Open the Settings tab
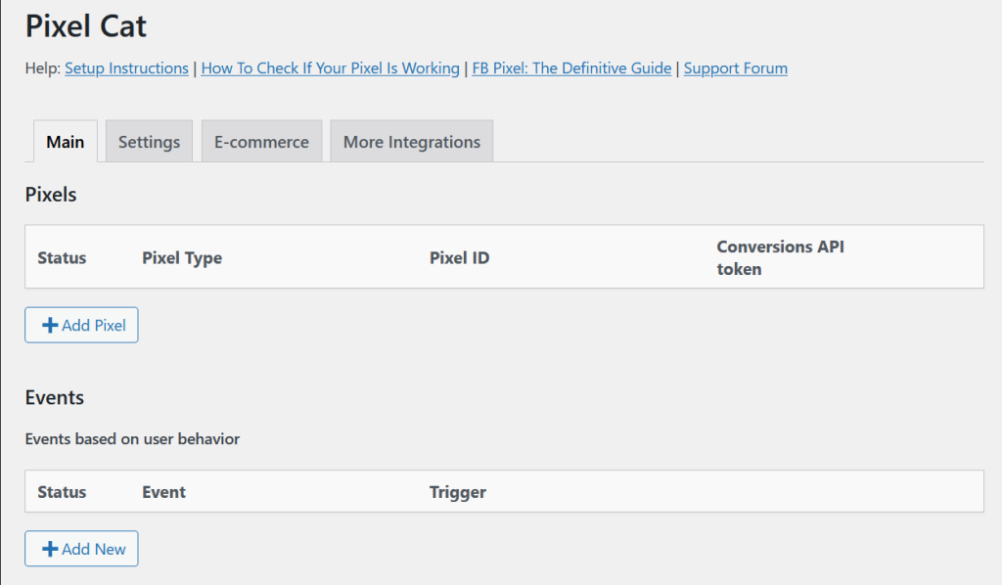 149,142
